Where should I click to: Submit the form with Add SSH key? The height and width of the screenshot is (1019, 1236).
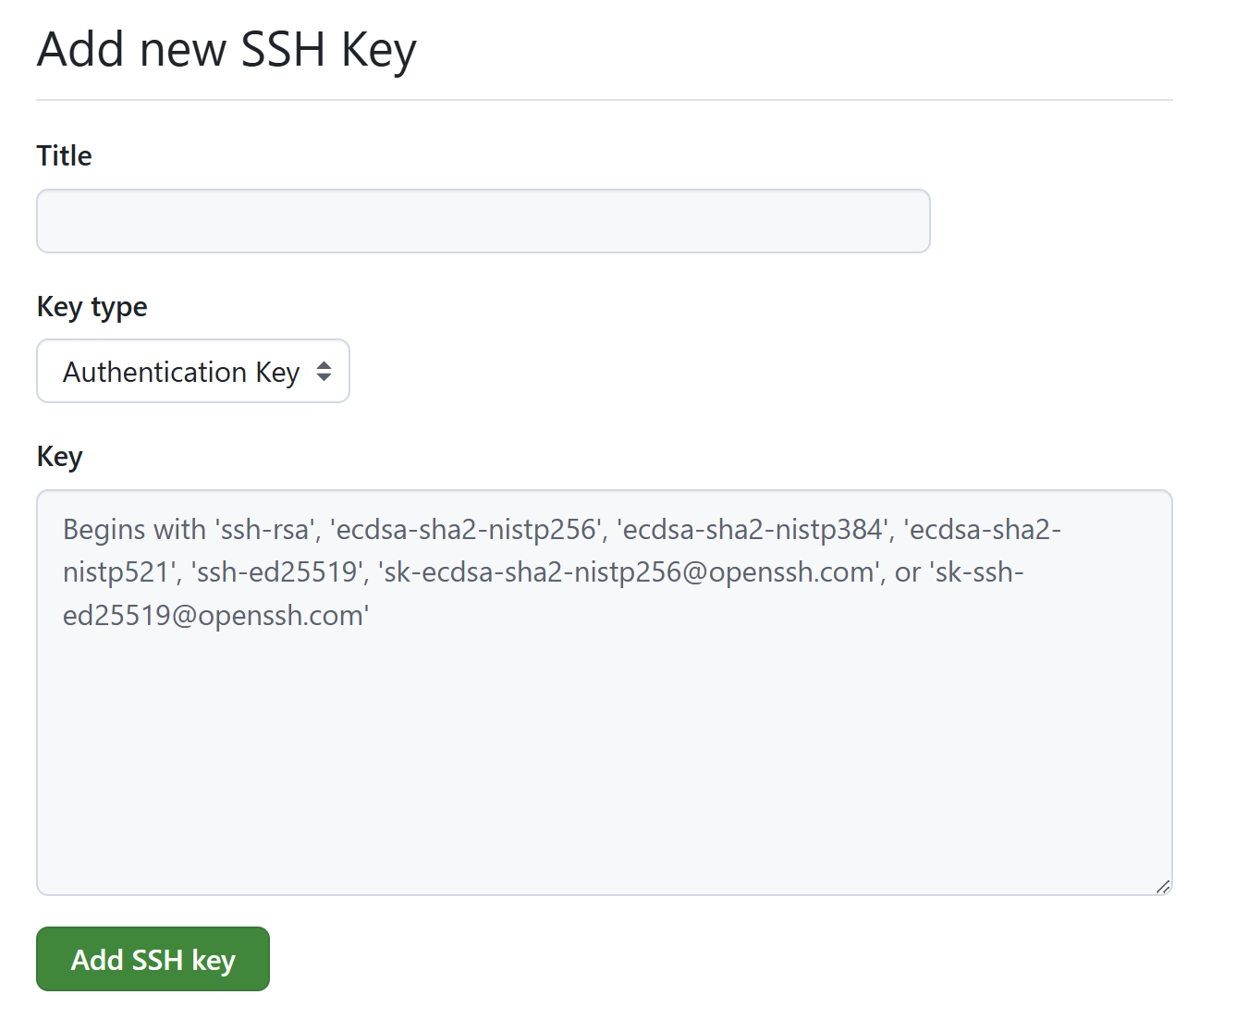pyautogui.click(x=153, y=959)
